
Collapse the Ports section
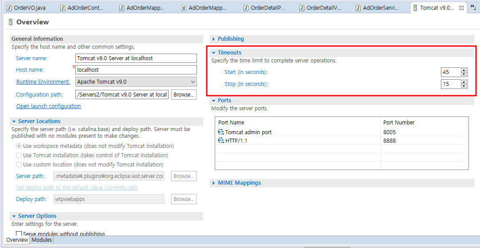pos(214,101)
